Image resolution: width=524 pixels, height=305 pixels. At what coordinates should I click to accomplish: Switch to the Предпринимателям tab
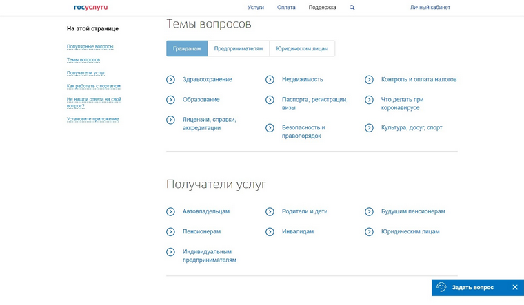point(239,48)
